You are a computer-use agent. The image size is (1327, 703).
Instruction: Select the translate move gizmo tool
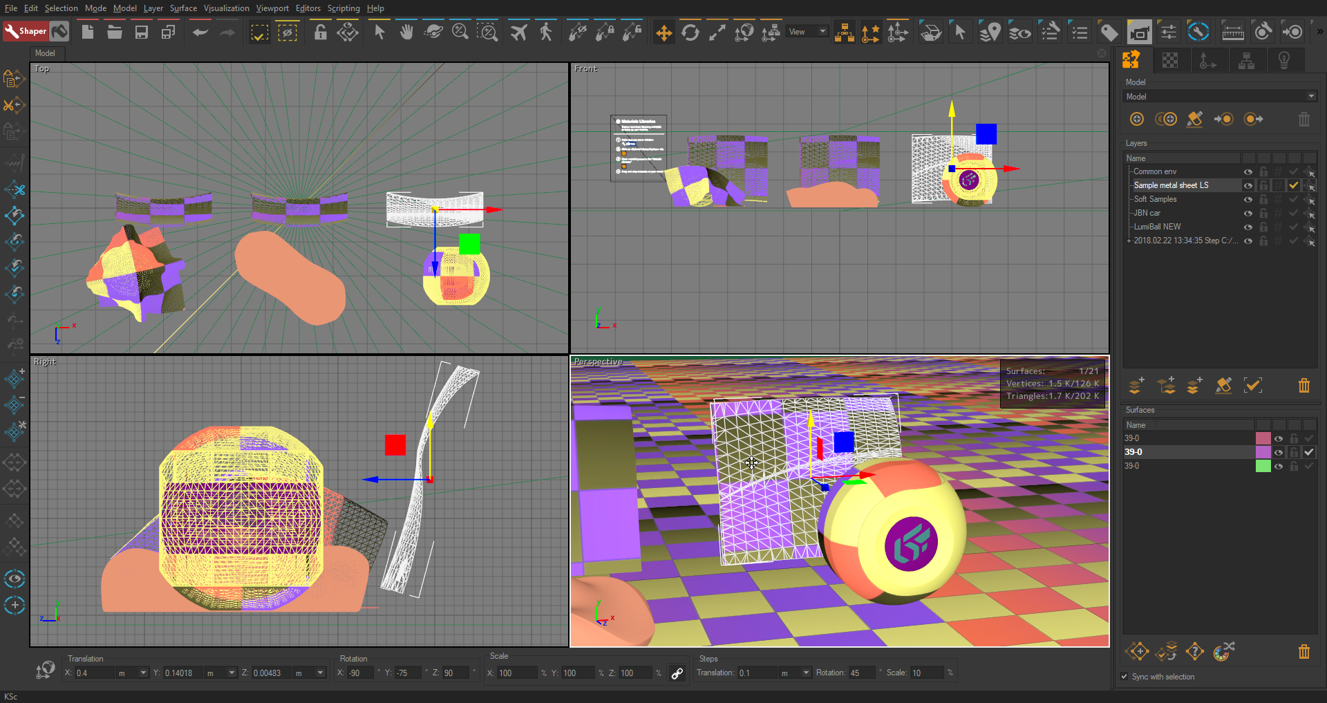click(x=663, y=32)
